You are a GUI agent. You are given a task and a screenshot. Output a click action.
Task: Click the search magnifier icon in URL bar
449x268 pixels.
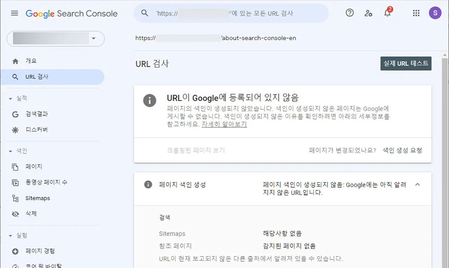pos(145,13)
